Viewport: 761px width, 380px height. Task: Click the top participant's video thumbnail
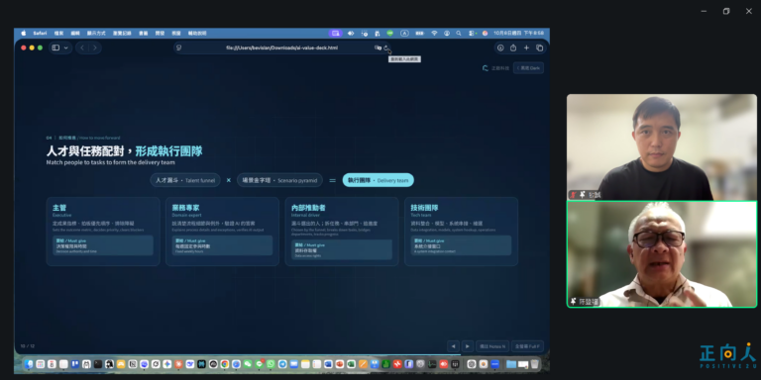coord(662,146)
